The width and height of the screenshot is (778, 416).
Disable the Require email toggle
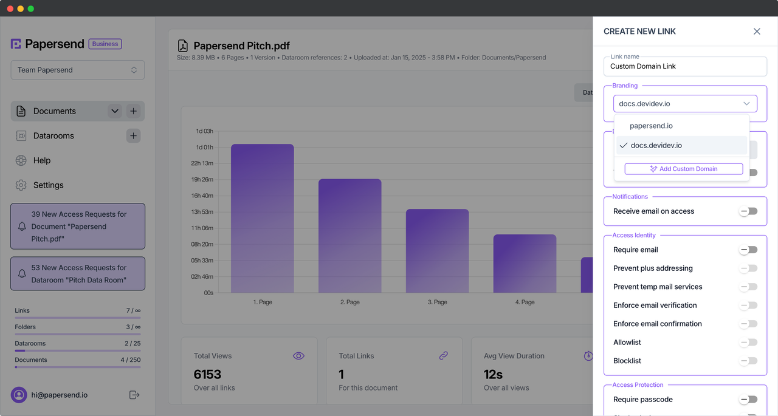pos(748,250)
